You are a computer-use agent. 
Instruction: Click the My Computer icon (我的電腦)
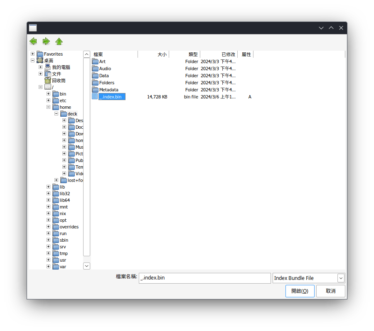(x=48, y=67)
